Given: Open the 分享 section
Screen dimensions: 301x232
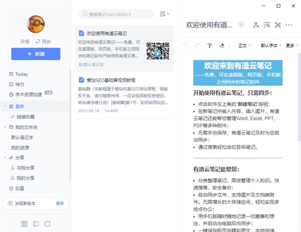Looking at the screenshot, I should coord(17,158).
